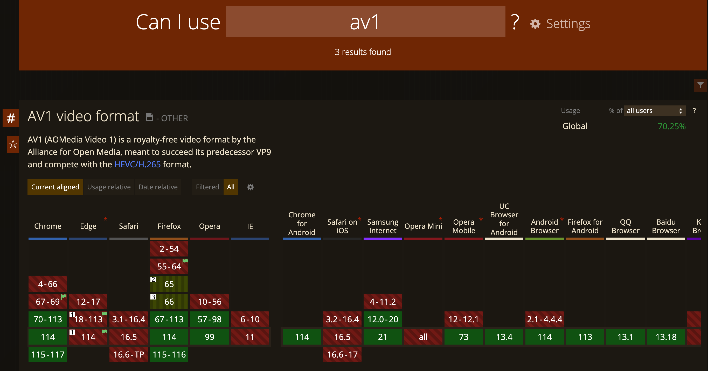
Task: Select Chrome 70-113 version cell
Action: 47,319
